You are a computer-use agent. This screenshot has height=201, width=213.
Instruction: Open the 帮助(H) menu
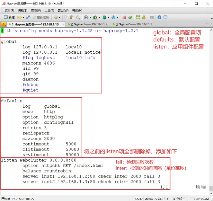click(x=77, y=11)
